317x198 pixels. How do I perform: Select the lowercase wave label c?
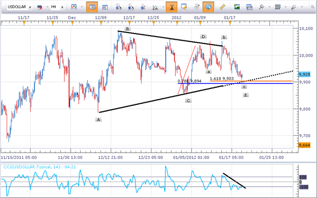point(244,87)
